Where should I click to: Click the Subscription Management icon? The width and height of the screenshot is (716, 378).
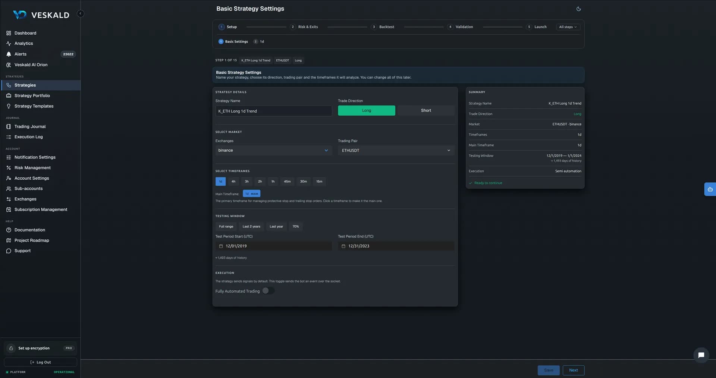[9, 210]
